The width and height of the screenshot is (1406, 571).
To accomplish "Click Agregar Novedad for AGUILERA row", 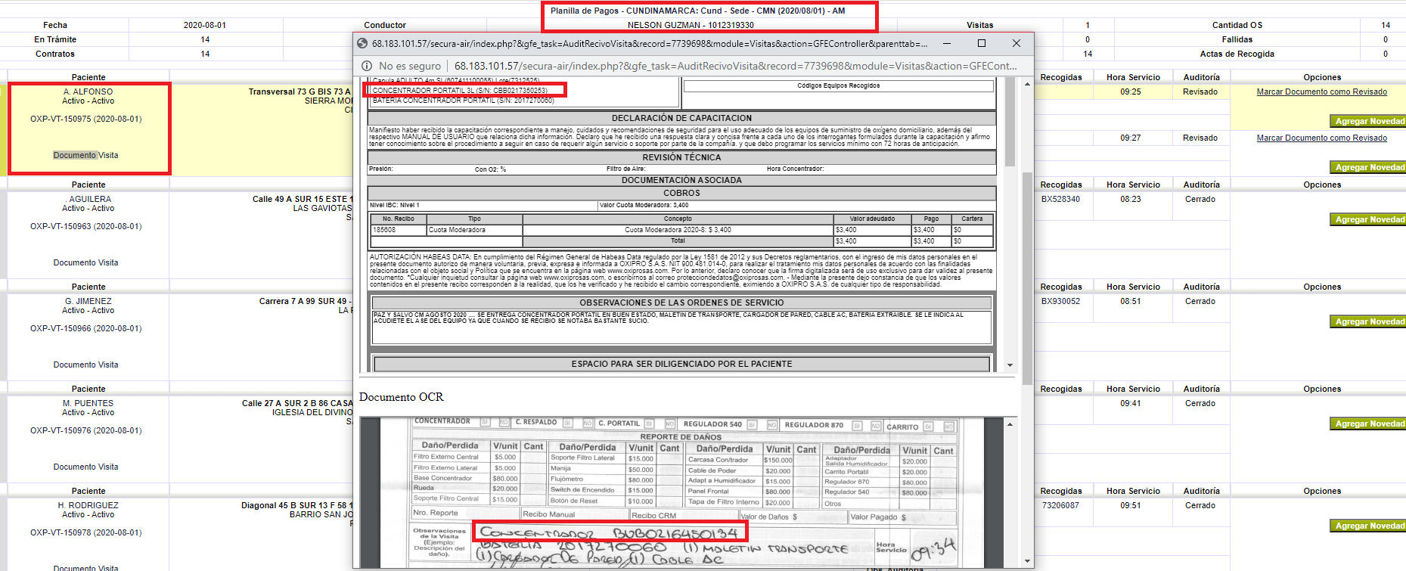I will click(1367, 219).
